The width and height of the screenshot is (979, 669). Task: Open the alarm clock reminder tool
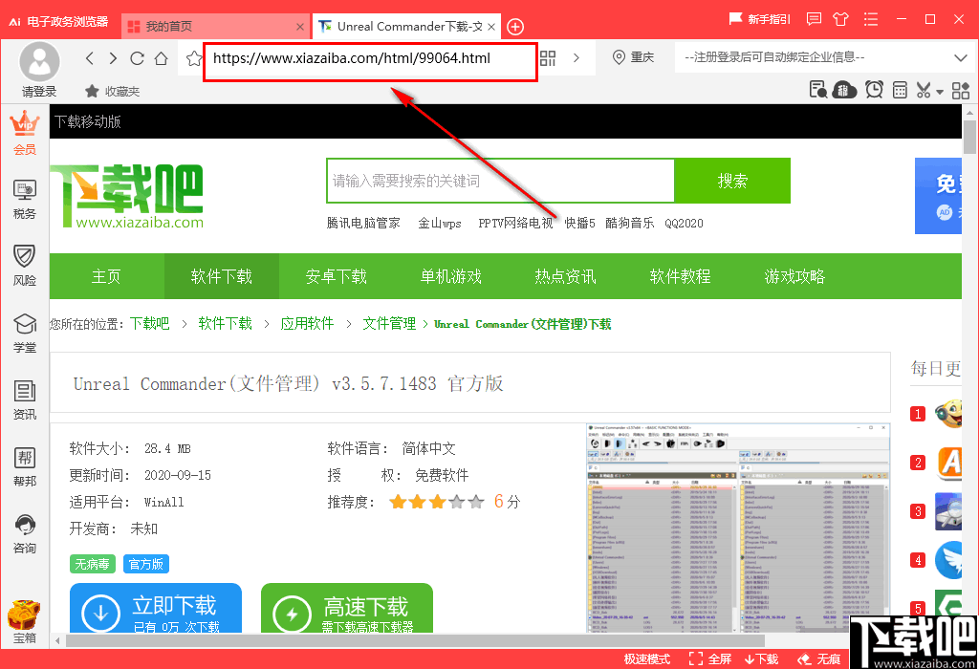(x=873, y=89)
